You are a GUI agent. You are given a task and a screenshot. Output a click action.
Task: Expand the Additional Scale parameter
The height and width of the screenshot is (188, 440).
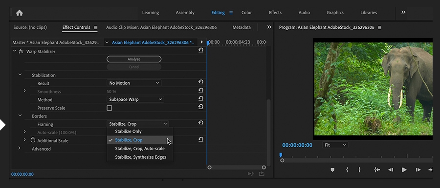(x=25, y=140)
